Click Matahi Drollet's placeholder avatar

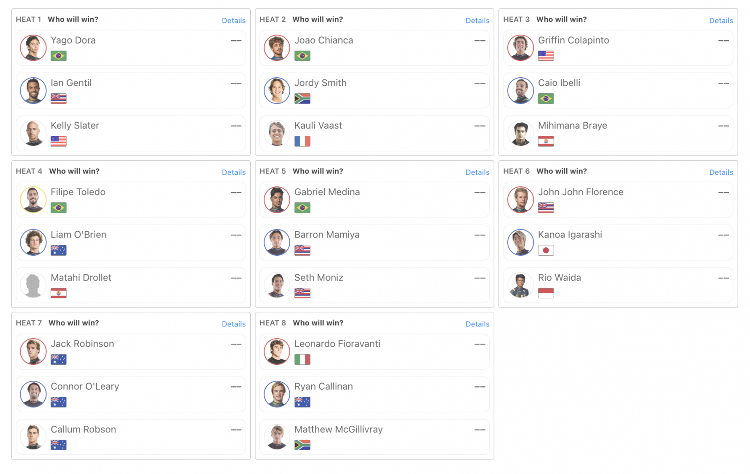click(x=33, y=285)
